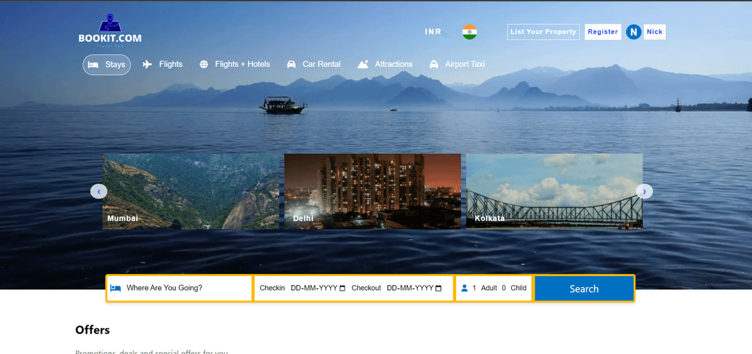Screen dimensions: 752x354
Task: Open the Checkout calendar picker icon
Action: coord(438,288)
